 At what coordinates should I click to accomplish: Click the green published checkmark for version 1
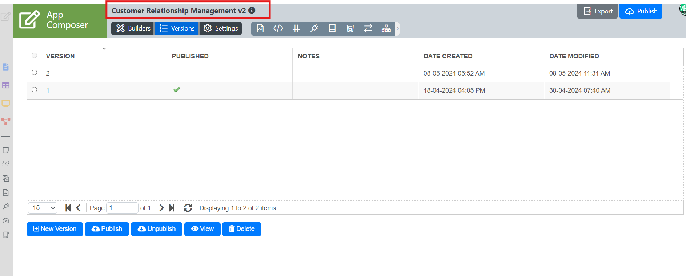point(177,90)
